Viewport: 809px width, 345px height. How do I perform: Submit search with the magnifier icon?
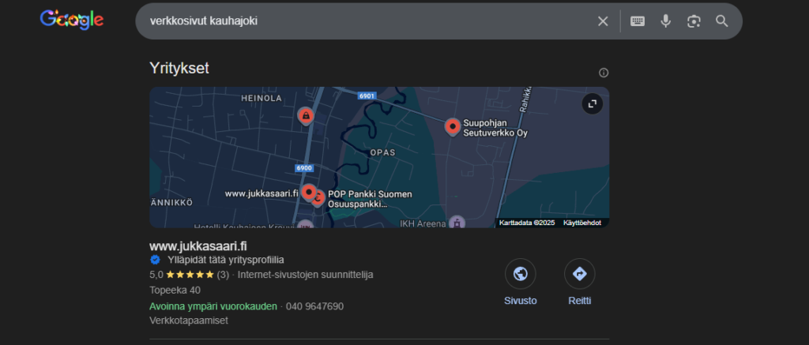722,21
